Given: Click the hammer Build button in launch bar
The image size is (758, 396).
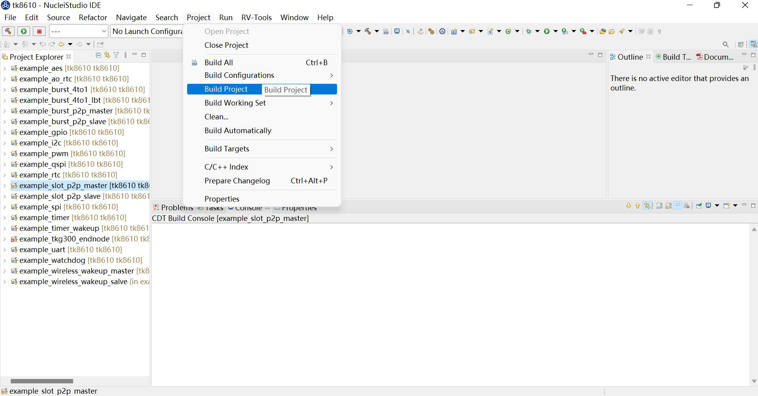Looking at the screenshot, I should pos(8,31).
